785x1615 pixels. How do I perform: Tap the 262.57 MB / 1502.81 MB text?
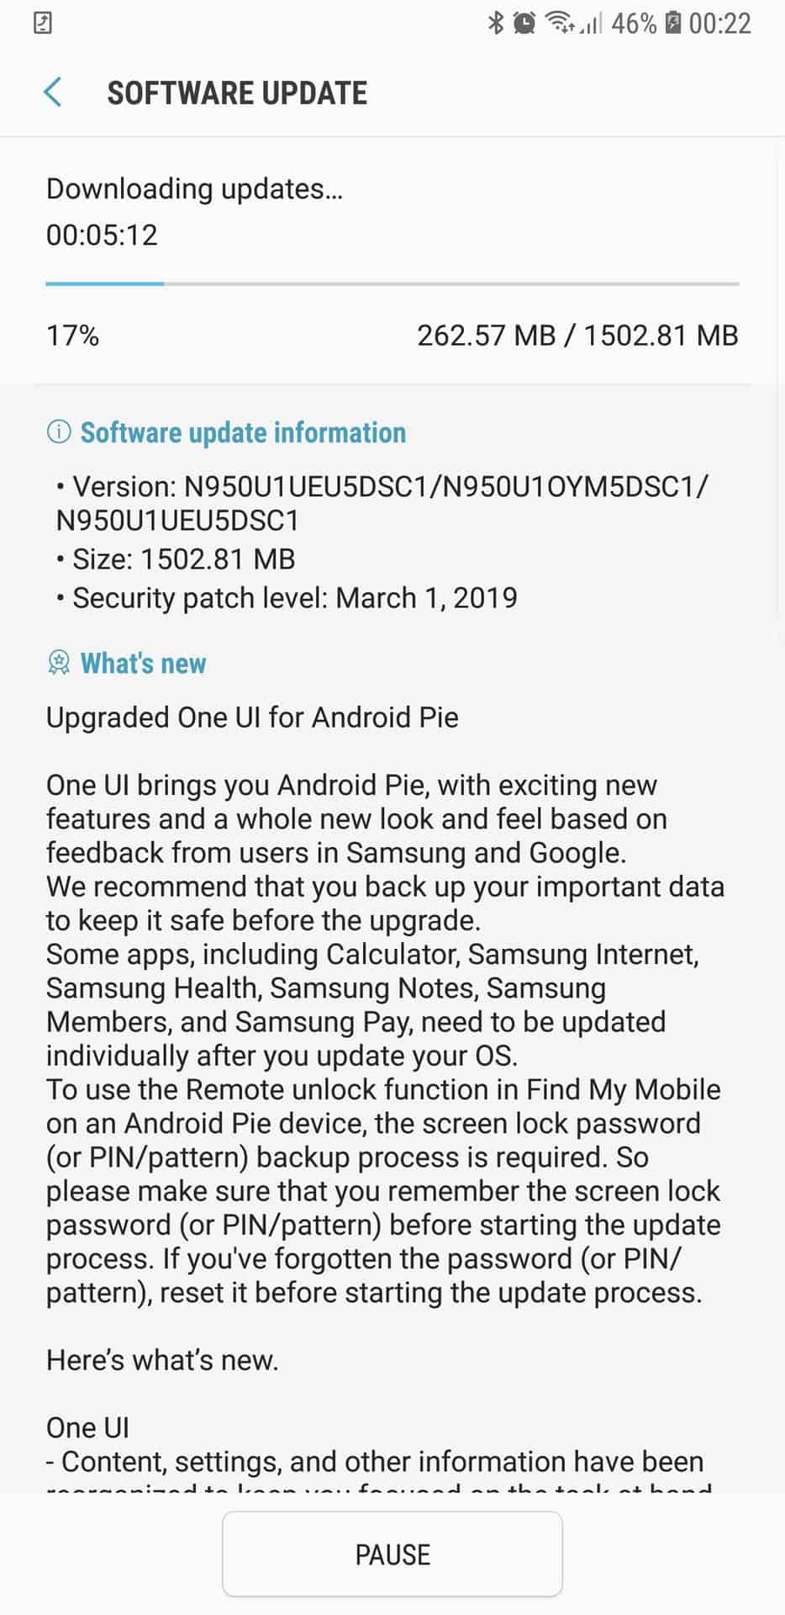(x=577, y=336)
